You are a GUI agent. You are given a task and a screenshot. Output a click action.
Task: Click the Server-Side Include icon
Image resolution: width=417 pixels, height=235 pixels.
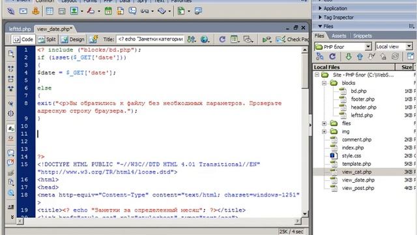click(120, 11)
